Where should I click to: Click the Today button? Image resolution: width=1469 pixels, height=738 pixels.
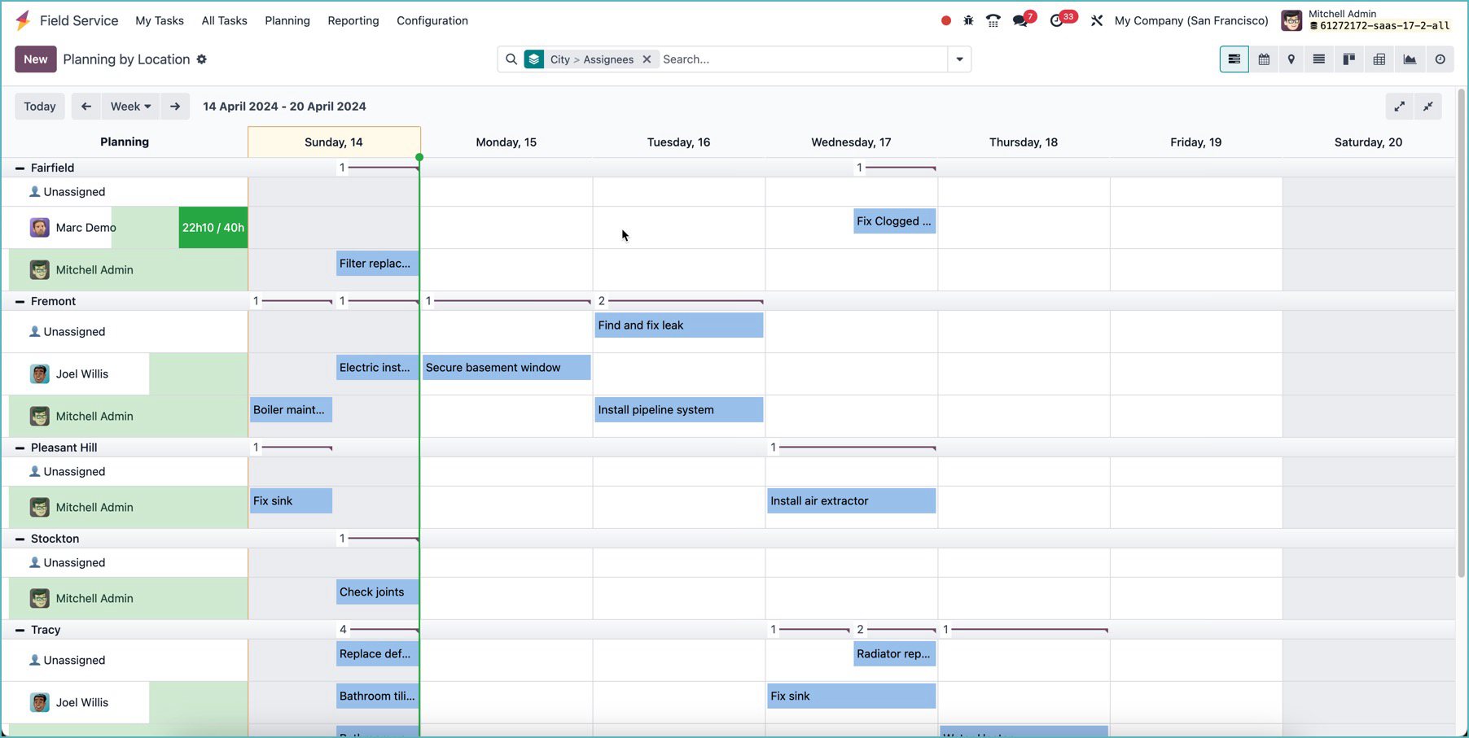[40, 107]
